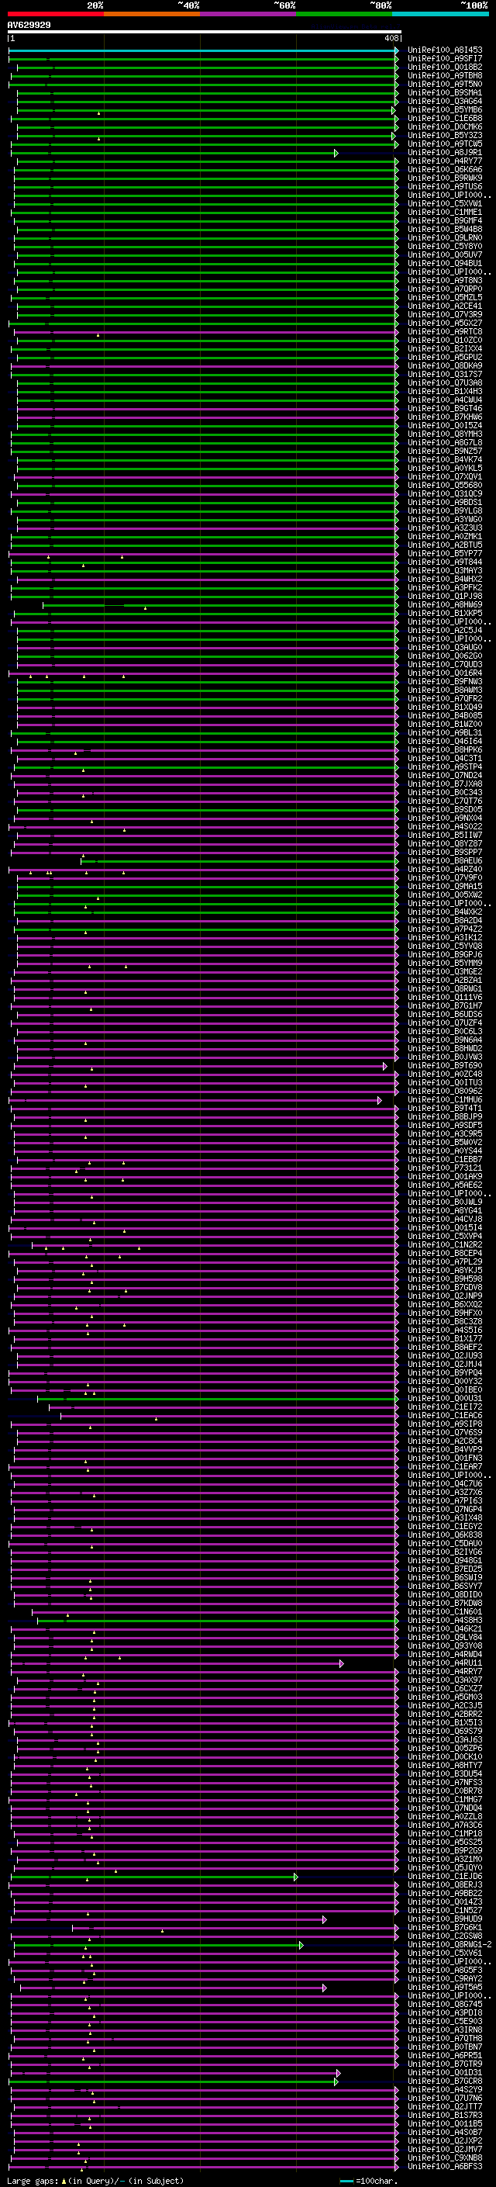
Task: Click hit name UniRef100_Q9LRN0
Action: click(445, 239)
